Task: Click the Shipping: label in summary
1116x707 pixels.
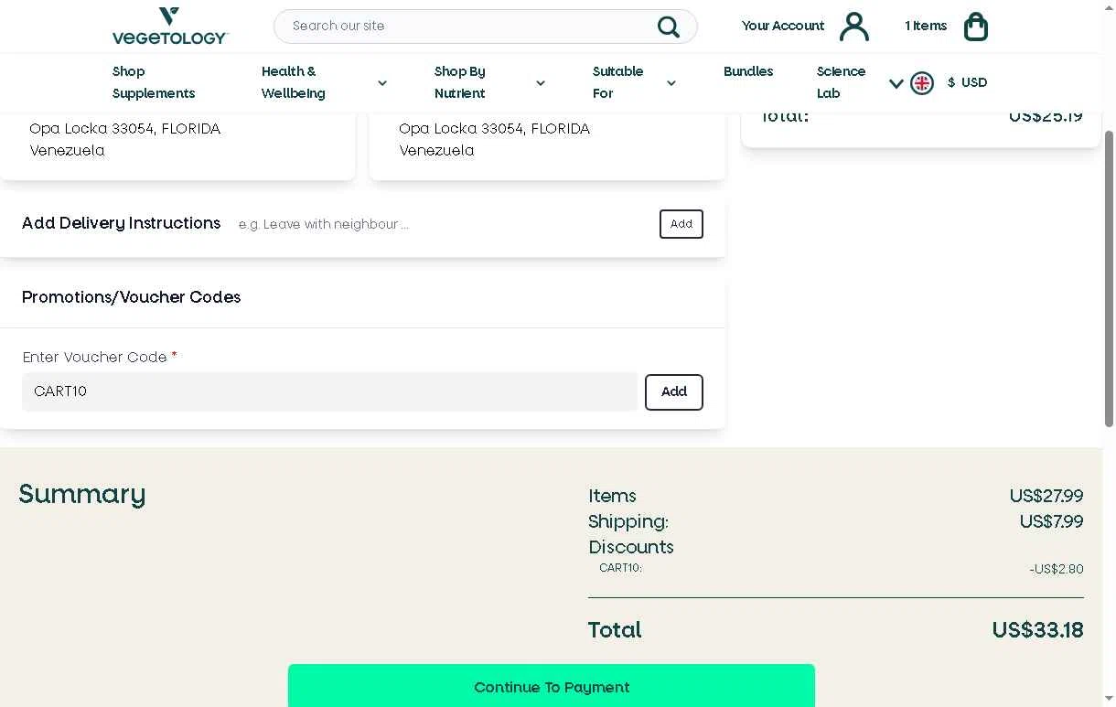Action: point(628,521)
